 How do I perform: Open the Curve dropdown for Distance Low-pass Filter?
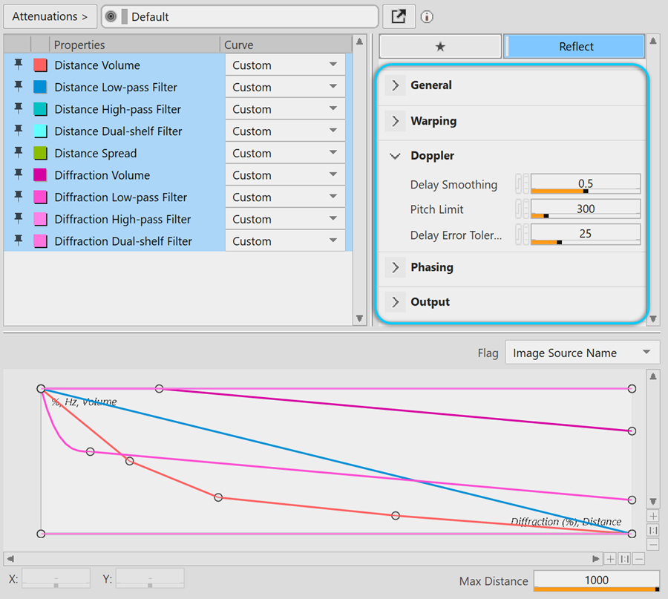click(x=333, y=87)
